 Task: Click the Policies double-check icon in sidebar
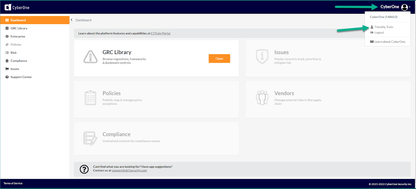pos(7,45)
